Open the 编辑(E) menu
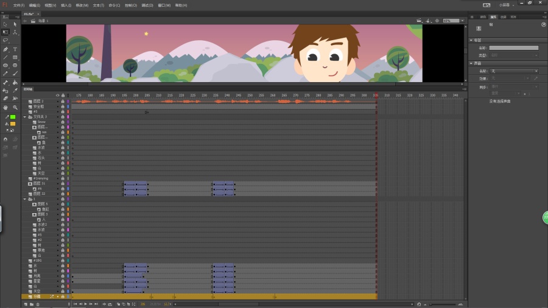548x308 pixels. 35,5
